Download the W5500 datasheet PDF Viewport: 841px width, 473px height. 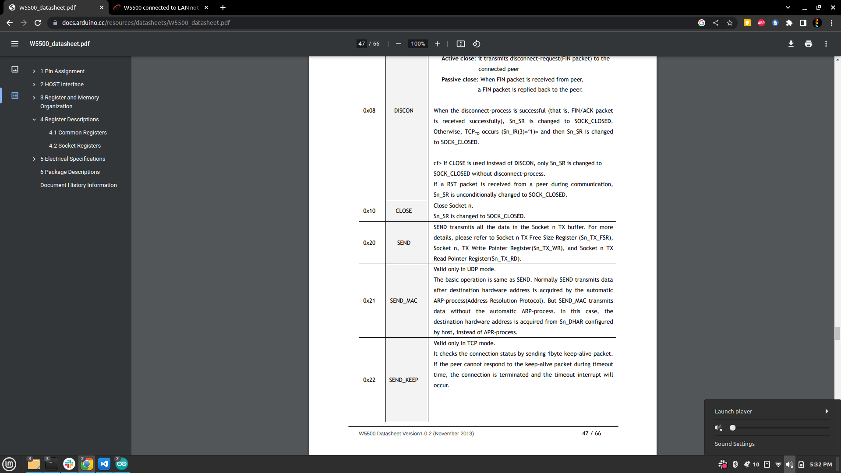coord(791,44)
